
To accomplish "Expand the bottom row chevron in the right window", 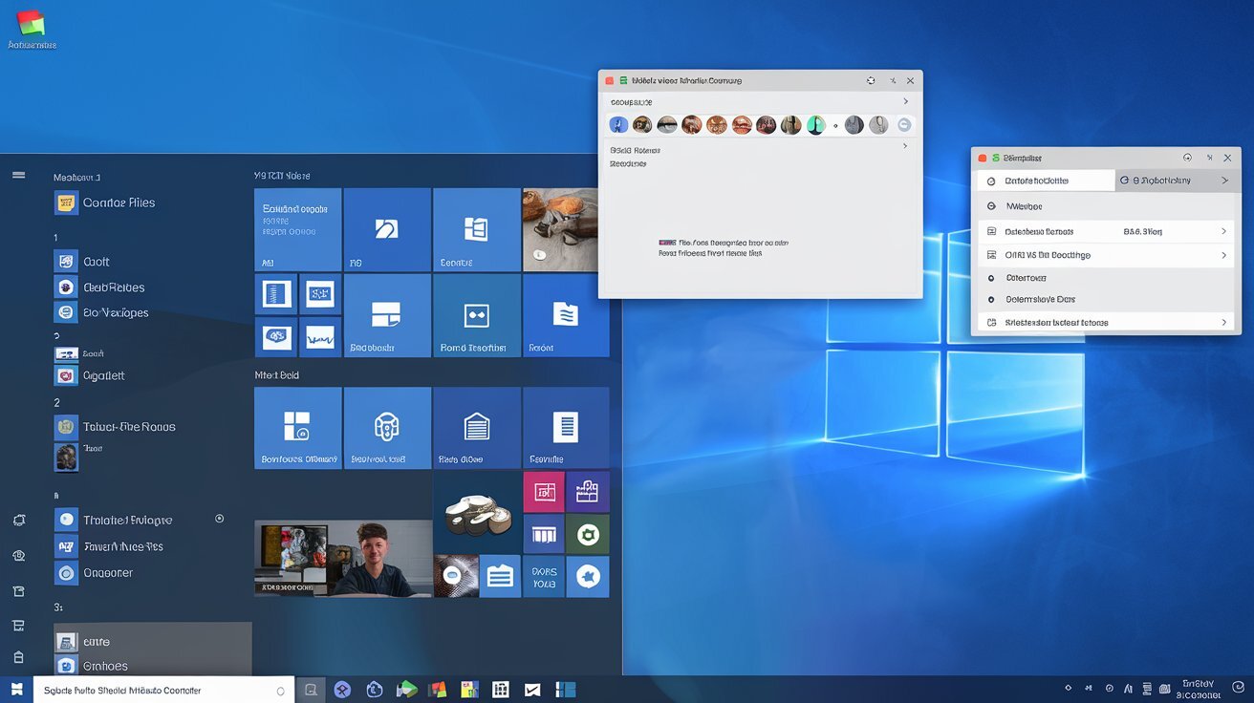I will [x=1223, y=323].
